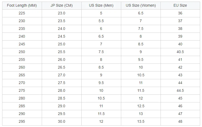
Task: Click the 280 foot length cell
Action: point(22,98)
